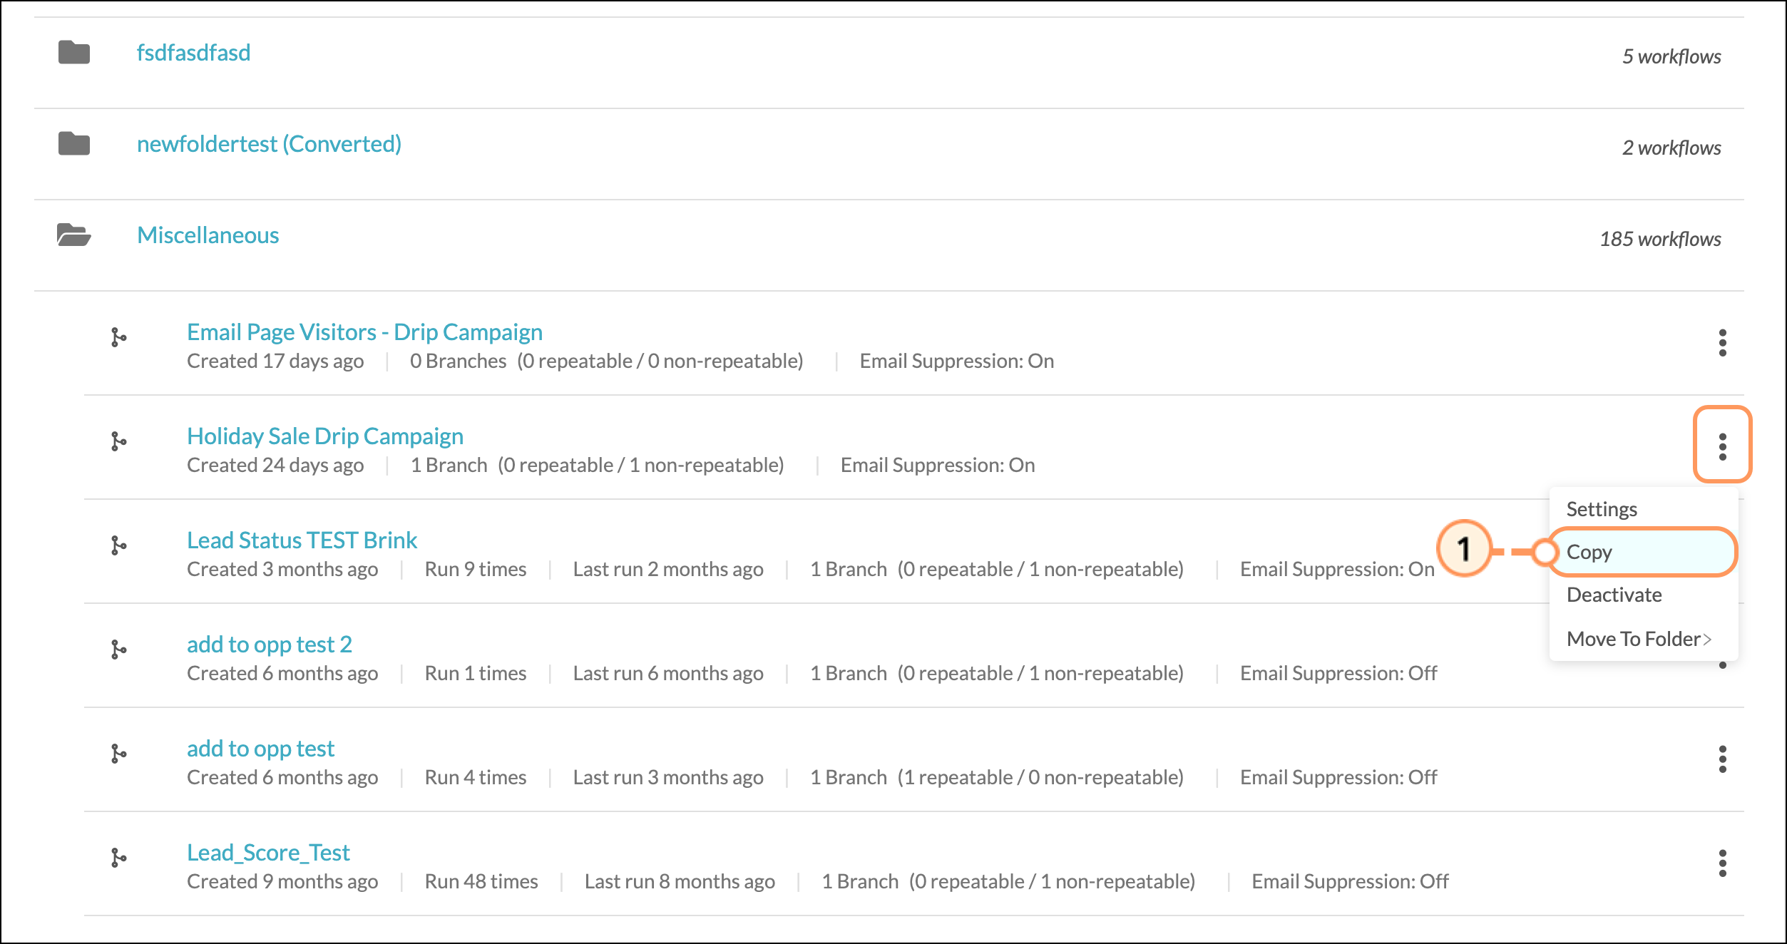The height and width of the screenshot is (944, 1787).
Task: Click 'Last run 8 months ago' text
Action: 680,882
